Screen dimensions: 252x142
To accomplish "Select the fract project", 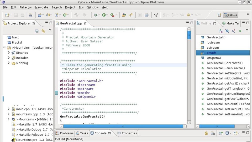I will pyautogui.click(x=13, y=37).
